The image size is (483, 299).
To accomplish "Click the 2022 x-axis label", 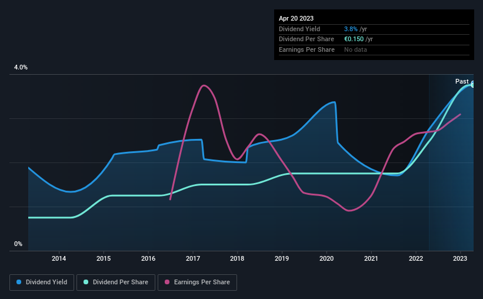I will pos(416,258).
